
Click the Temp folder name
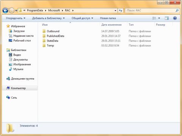[50, 45]
